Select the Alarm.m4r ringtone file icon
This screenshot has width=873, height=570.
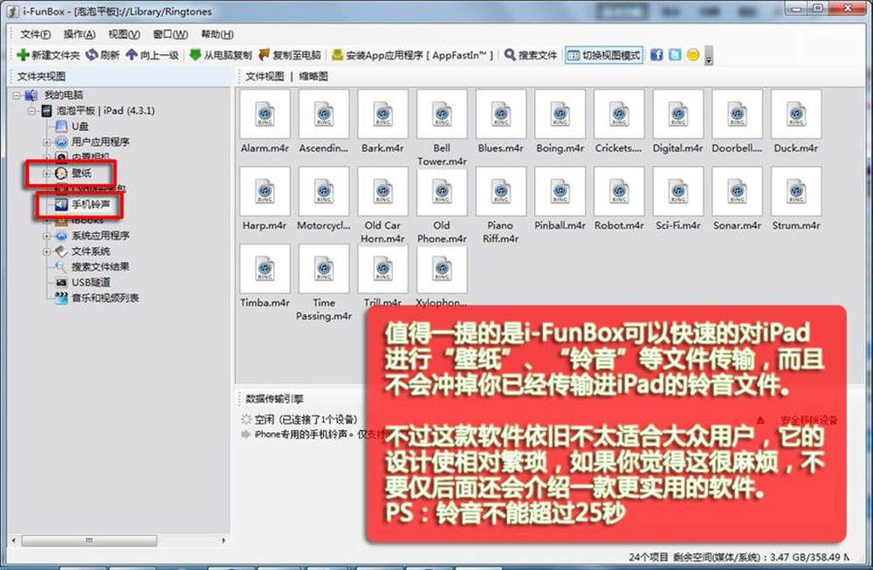[x=265, y=113]
